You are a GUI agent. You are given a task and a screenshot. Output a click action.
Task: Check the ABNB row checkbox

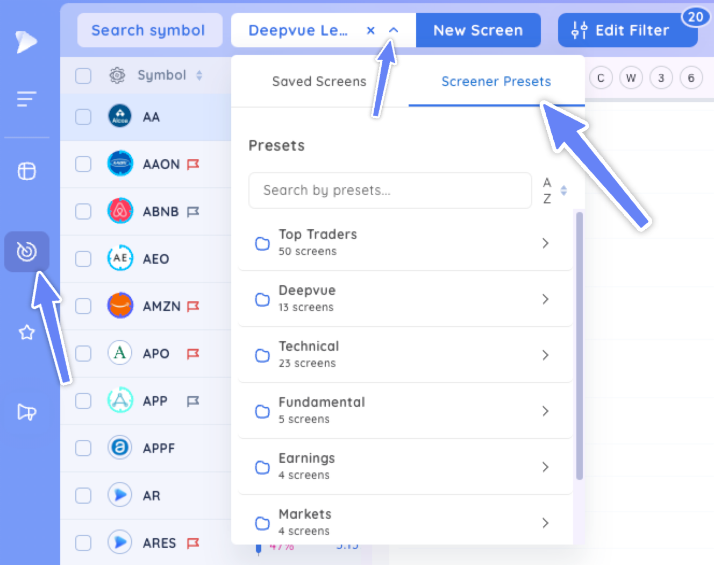pyautogui.click(x=83, y=211)
